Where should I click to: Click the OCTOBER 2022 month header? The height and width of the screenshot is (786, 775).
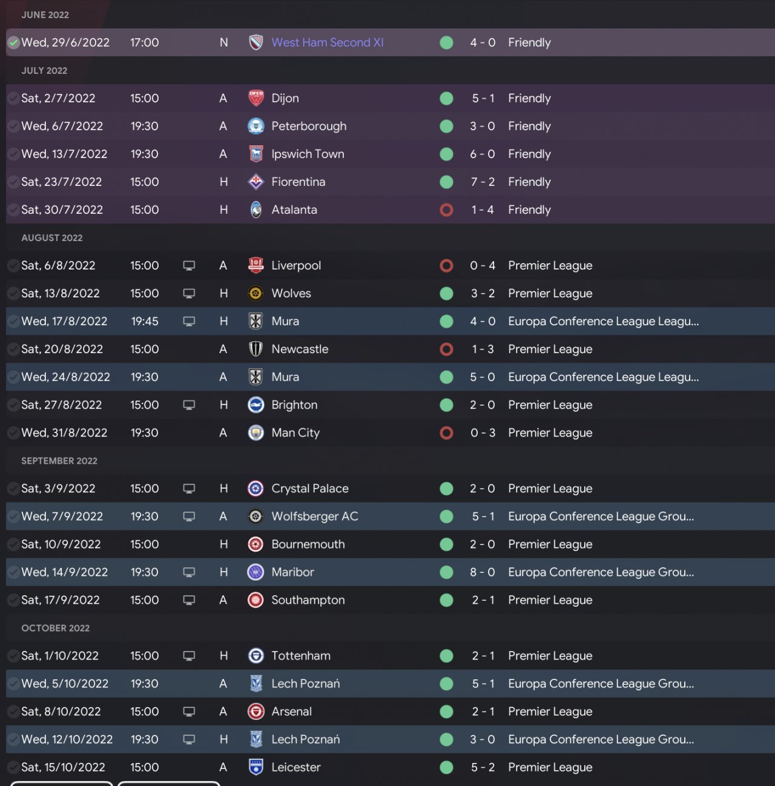click(56, 628)
